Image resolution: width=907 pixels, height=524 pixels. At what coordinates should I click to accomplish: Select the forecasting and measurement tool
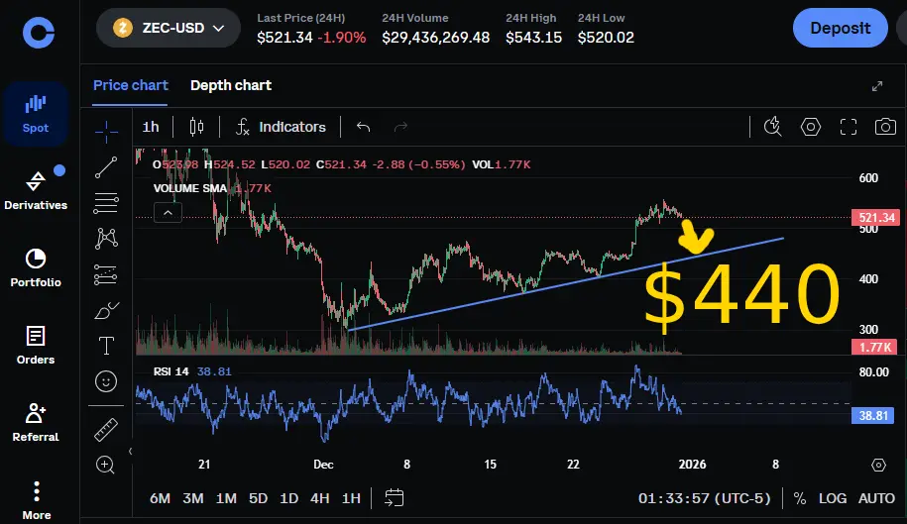105,274
